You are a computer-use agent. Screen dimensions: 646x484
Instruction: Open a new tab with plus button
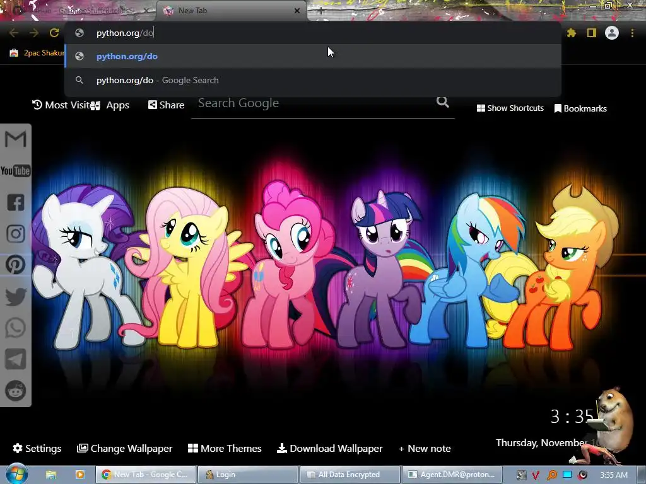[321, 11]
